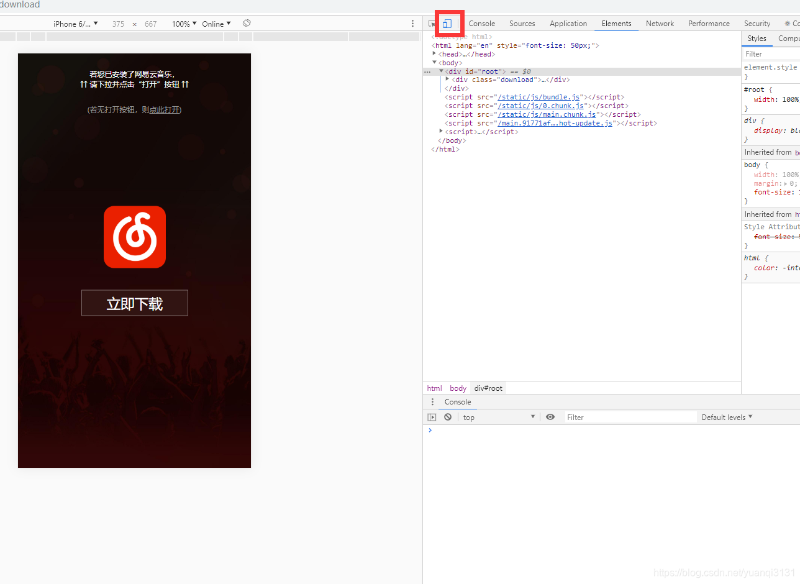Select the Elements tab
This screenshot has height=584, width=800.
pos(616,24)
